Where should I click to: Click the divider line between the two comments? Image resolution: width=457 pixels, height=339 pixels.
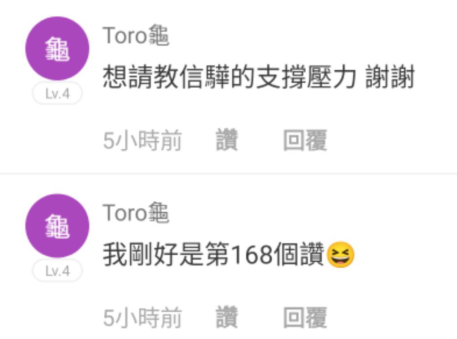(x=228, y=174)
